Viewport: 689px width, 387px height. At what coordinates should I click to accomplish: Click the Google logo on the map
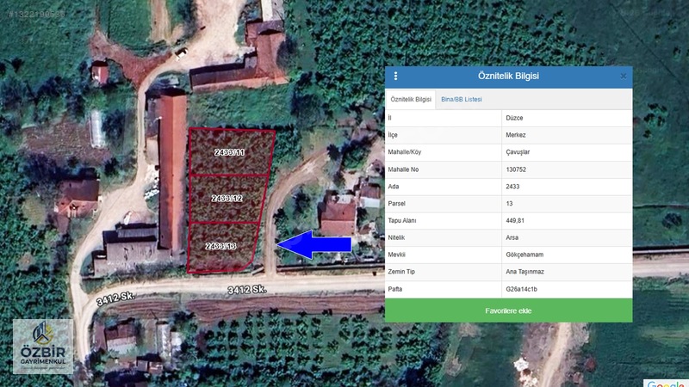(x=666, y=384)
